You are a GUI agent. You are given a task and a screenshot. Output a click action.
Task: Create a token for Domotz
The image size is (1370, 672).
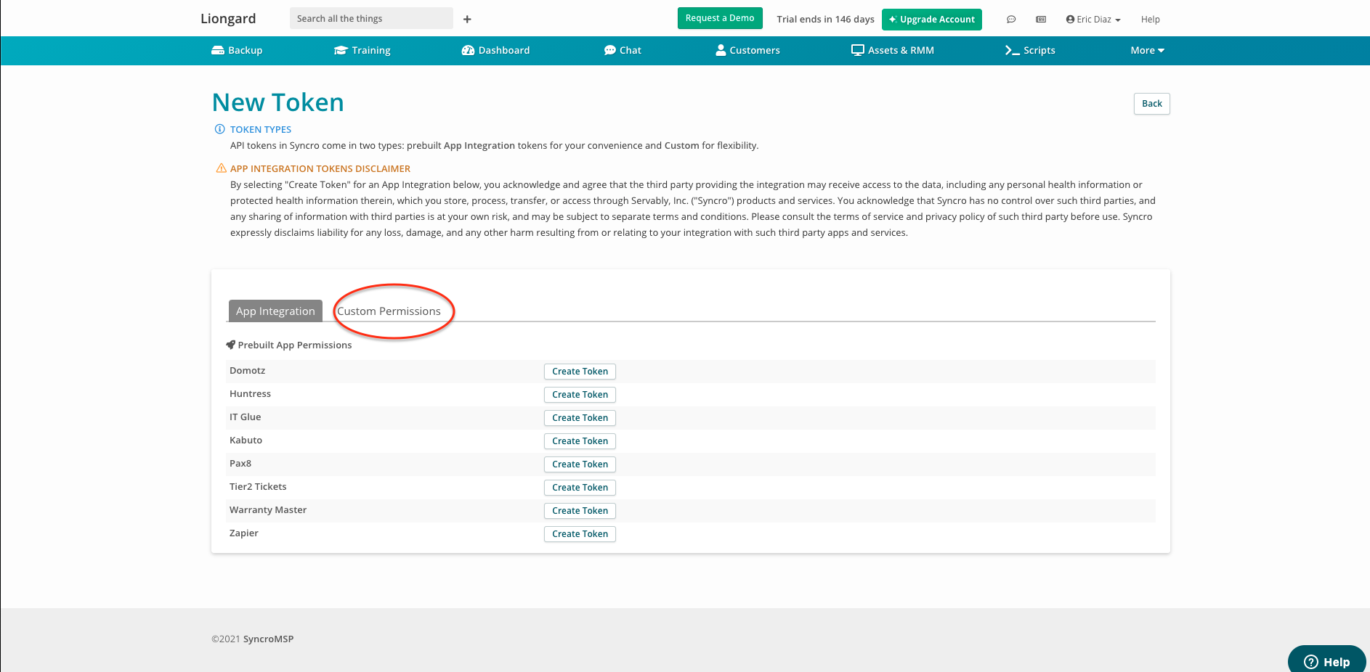point(580,372)
